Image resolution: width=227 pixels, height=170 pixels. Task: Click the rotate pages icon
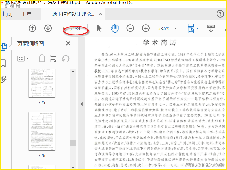click(66, 59)
